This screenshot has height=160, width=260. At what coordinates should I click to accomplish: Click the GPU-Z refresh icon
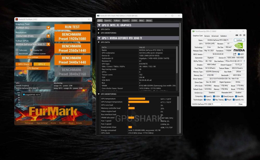coord(240,35)
